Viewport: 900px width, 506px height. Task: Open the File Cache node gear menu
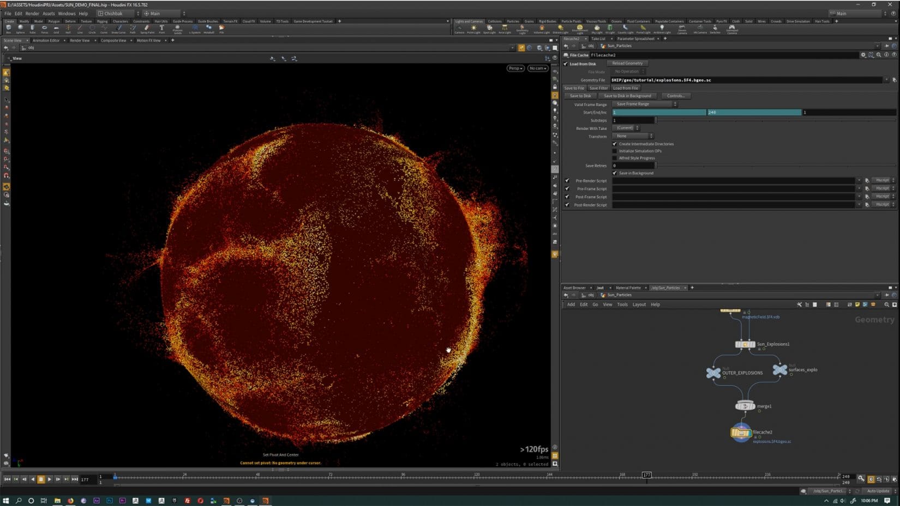863,55
